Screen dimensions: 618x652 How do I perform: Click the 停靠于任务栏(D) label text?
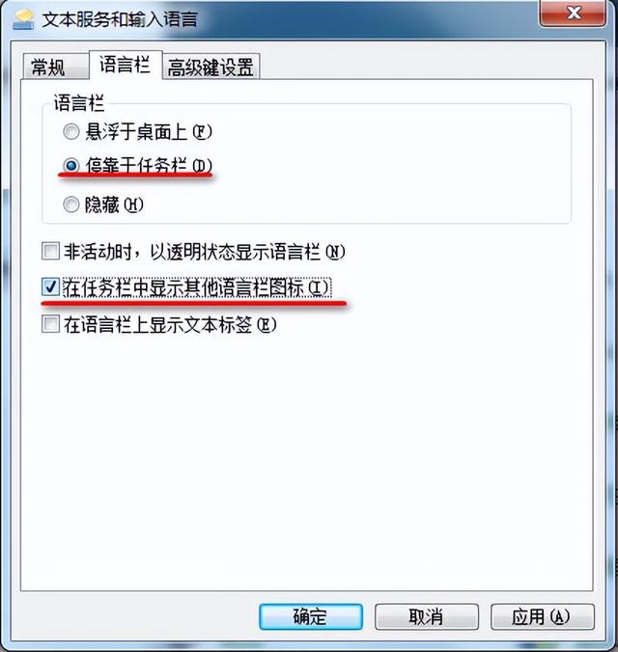(x=149, y=166)
